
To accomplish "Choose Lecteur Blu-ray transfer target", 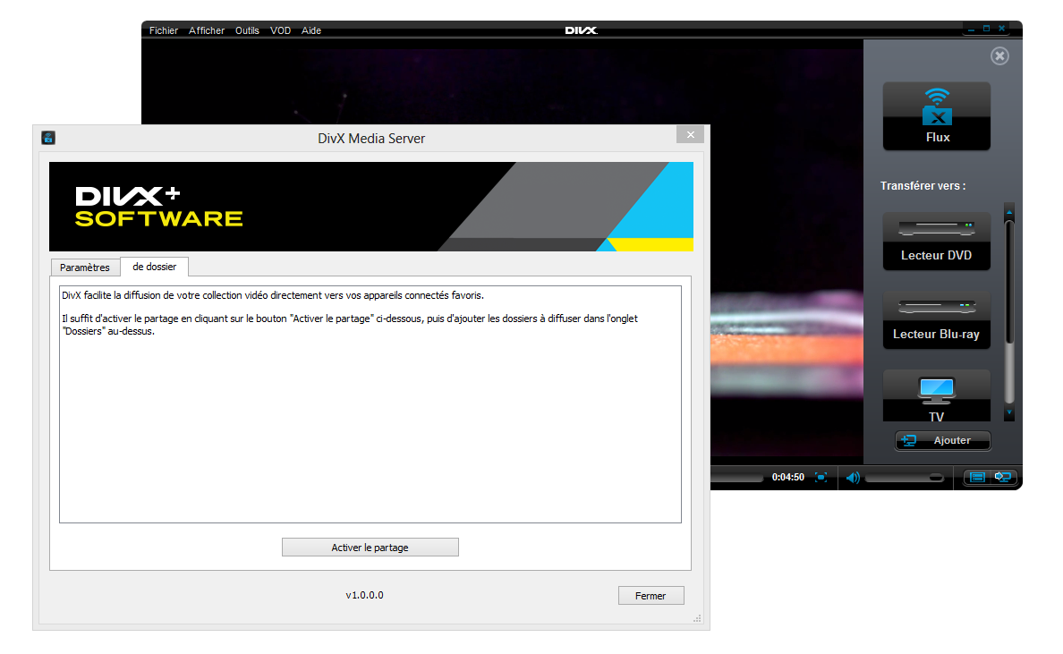I will (936, 320).
